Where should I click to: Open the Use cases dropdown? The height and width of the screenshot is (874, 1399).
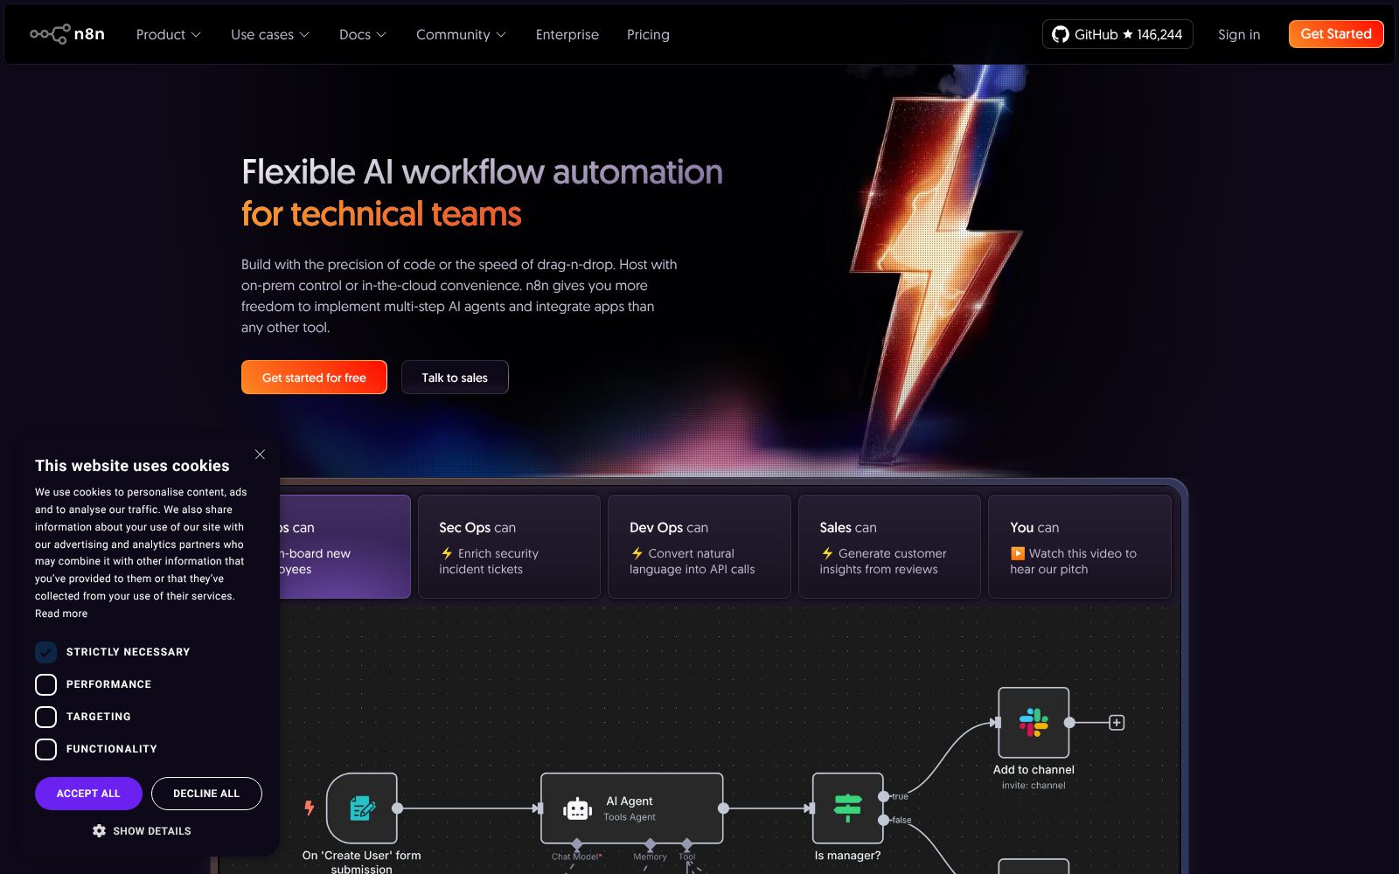[269, 34]
